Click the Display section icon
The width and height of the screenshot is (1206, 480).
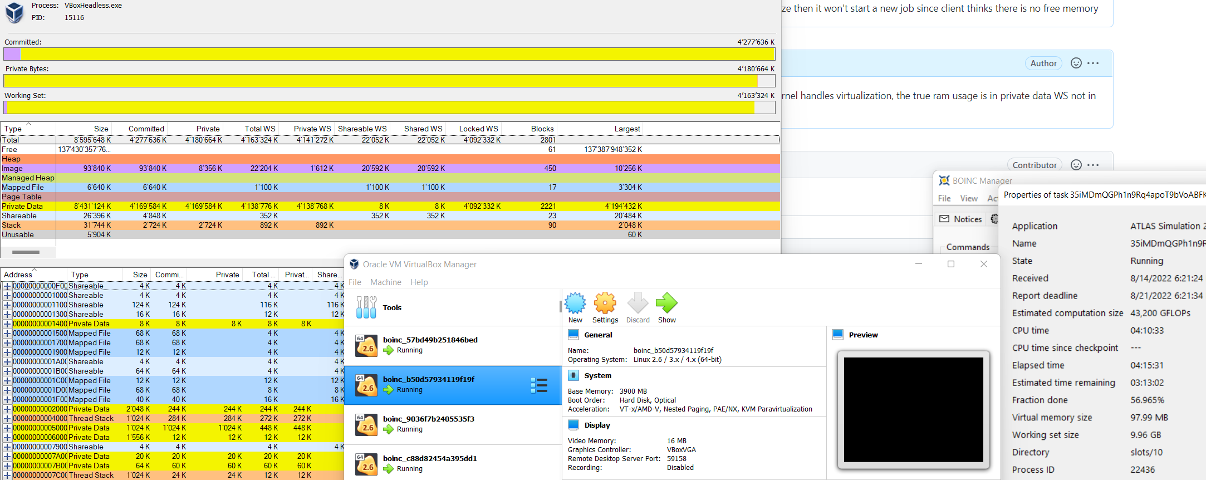point(573,425)
